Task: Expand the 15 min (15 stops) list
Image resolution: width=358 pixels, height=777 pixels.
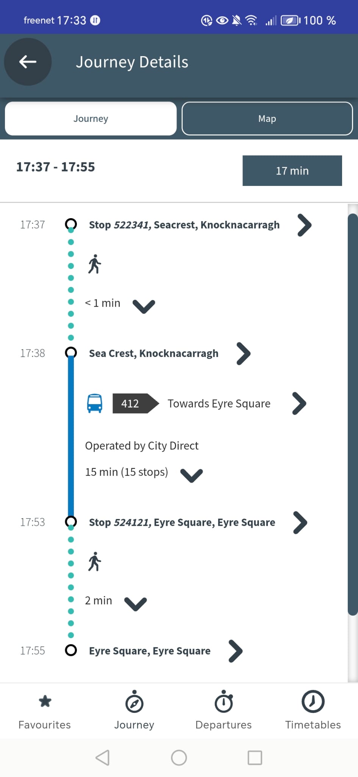Action: click(192, 474)
